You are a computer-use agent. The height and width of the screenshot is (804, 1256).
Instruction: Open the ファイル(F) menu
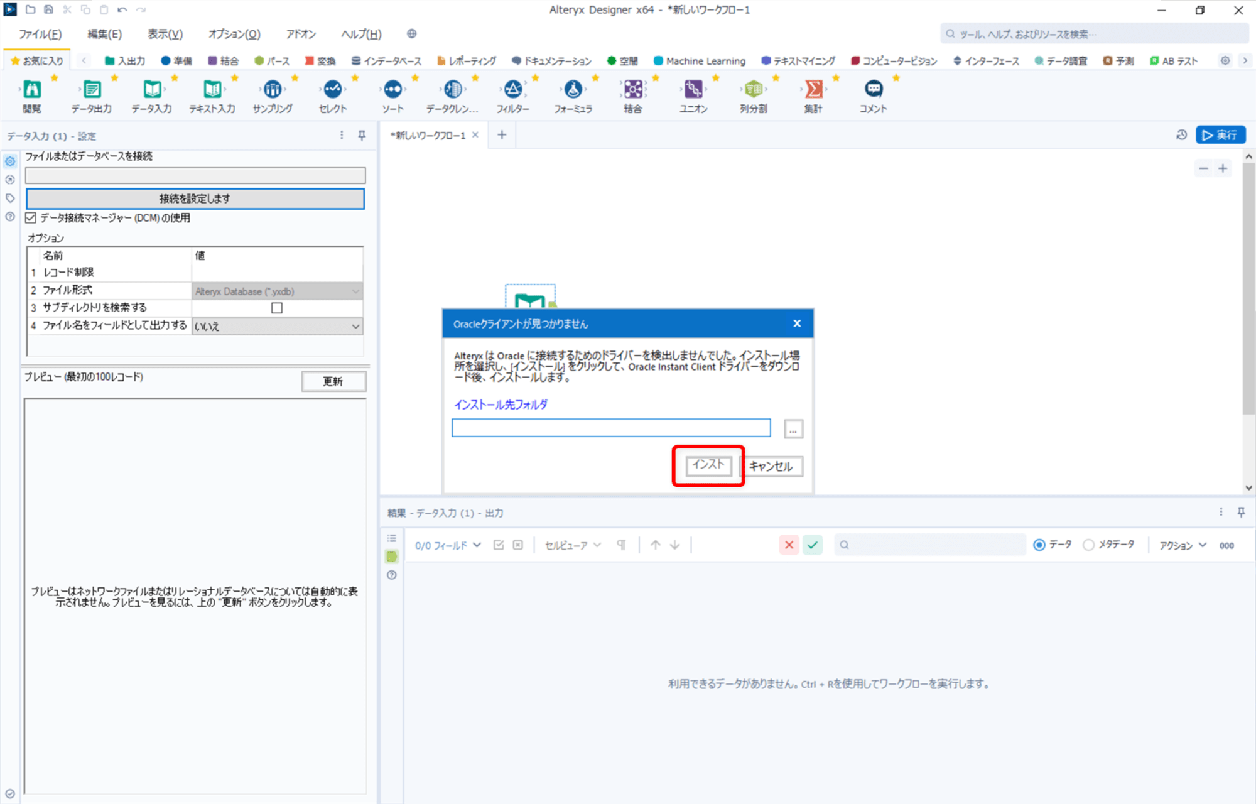click(40, 34)
